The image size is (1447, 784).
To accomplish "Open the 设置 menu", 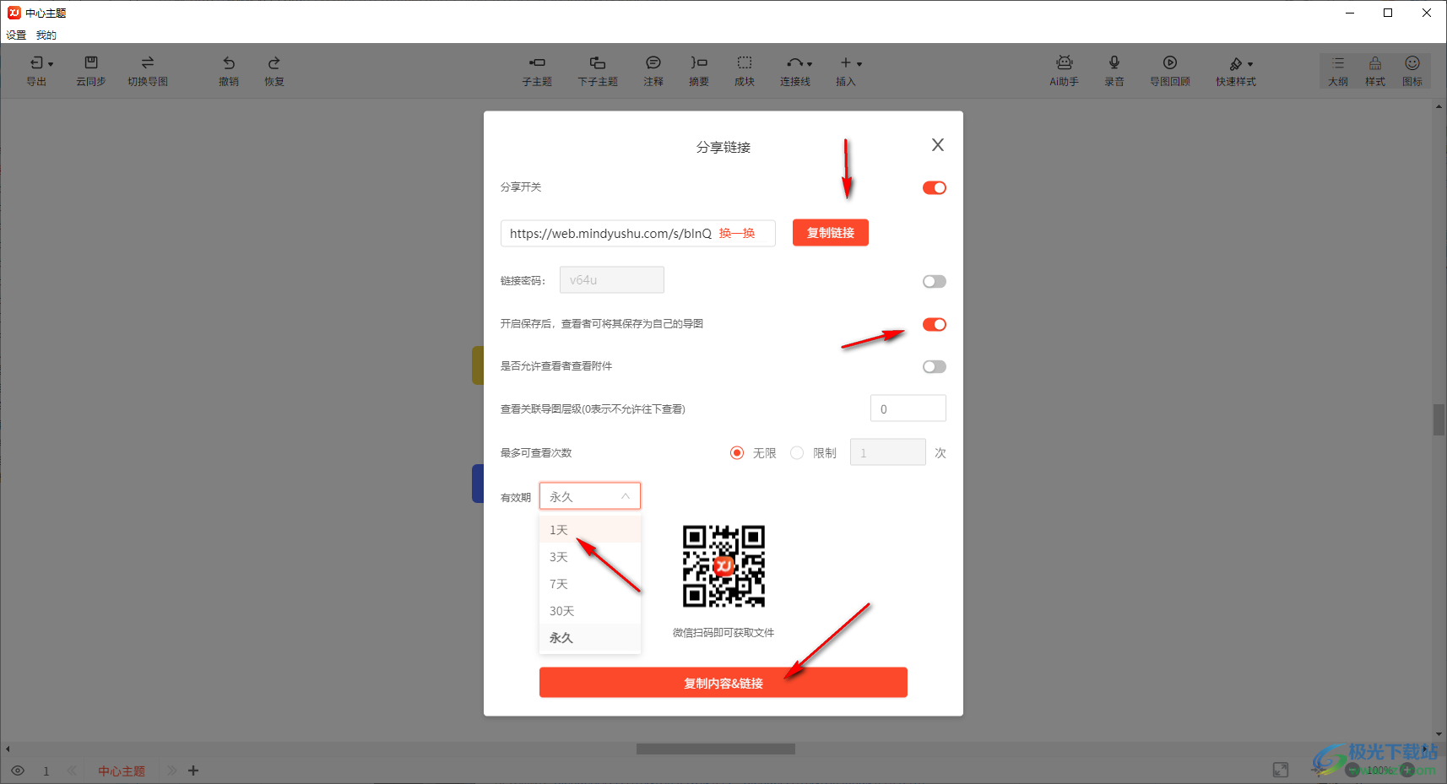I will 16,35.
